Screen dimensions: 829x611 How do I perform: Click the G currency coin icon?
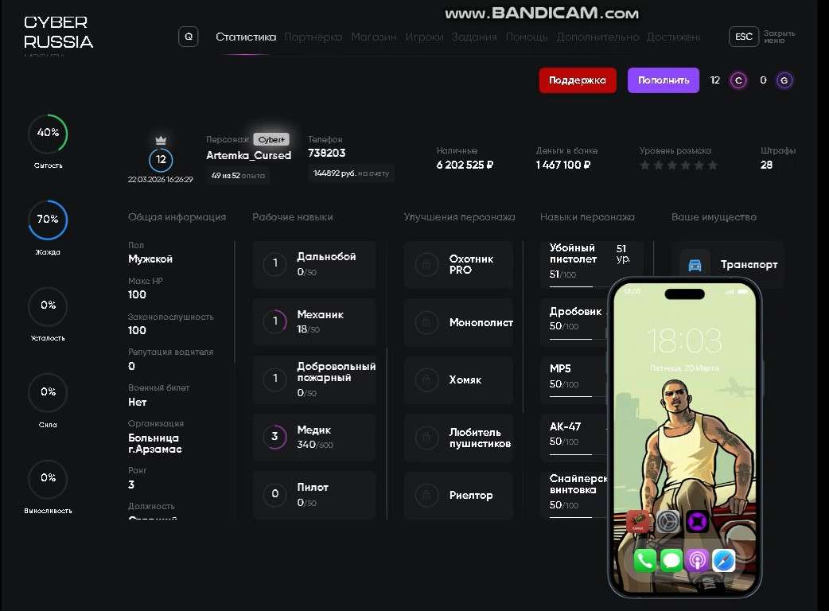click(784, 80)
